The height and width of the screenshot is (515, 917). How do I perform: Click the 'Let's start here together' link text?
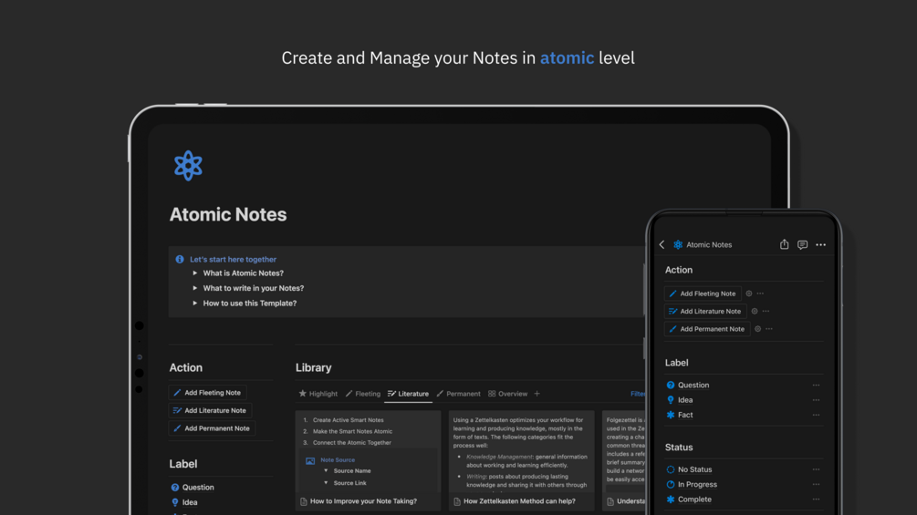(x=233, y=259)
